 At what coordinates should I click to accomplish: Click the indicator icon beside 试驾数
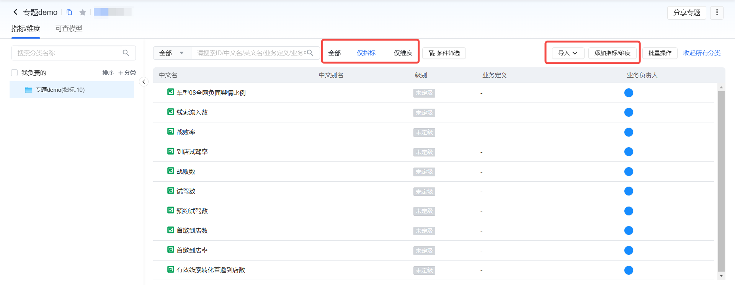click(171, 191)
